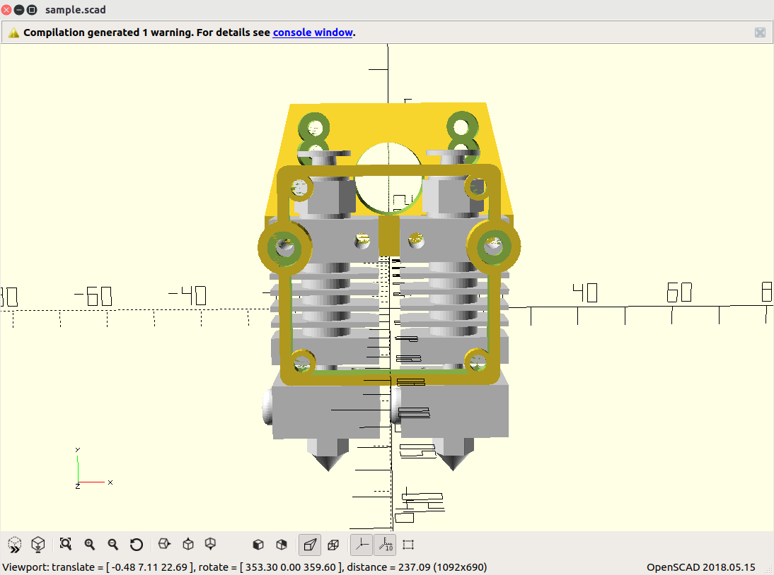Viewport: 774px width, 575px height.
Task: Click the View All icon
Action: point(66,544)
